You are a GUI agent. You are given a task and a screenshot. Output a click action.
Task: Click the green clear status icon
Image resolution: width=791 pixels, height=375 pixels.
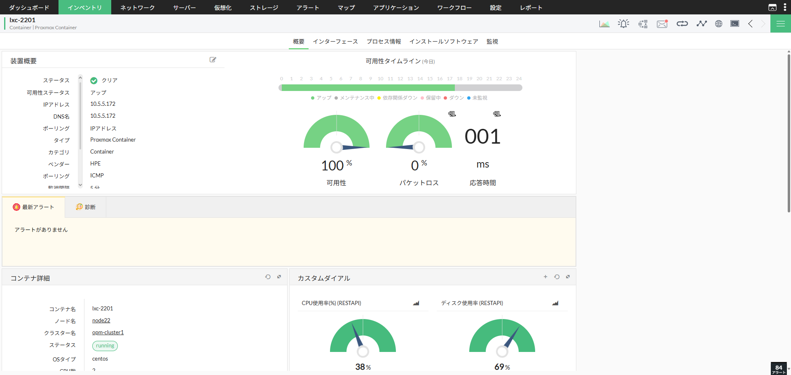click(94, 81)
